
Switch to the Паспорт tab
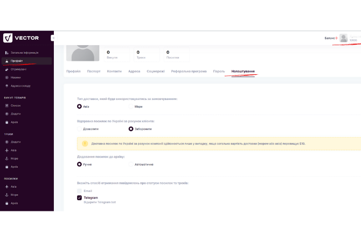point(94,71)
